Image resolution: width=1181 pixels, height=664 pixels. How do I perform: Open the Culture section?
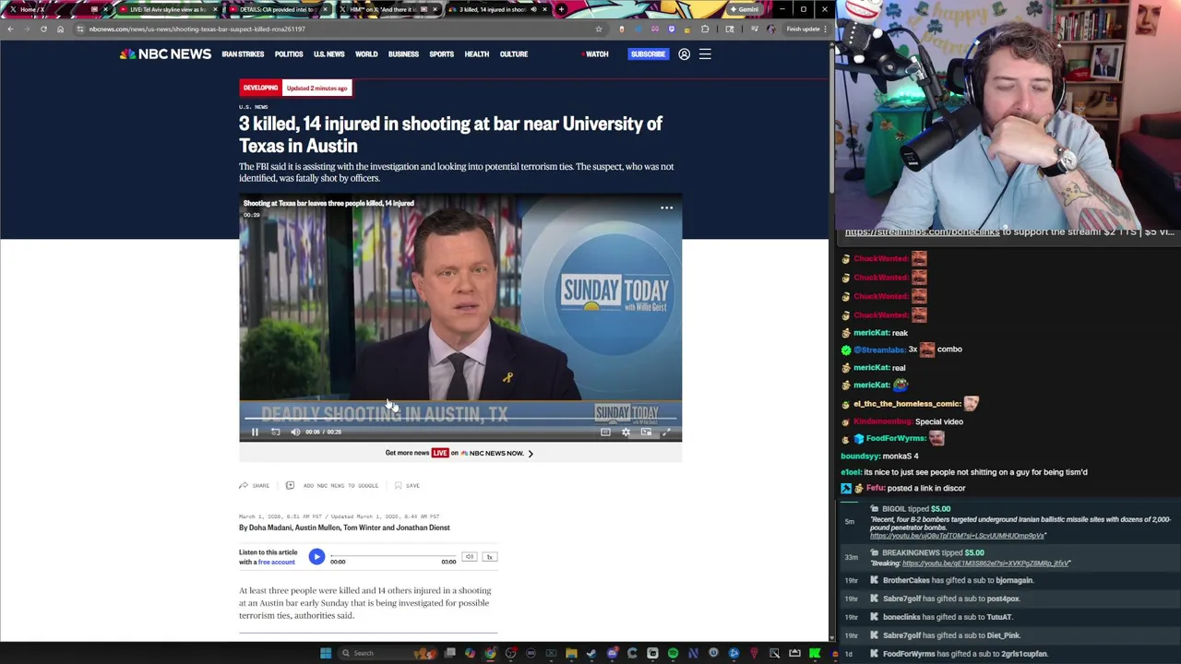(514, 54)
